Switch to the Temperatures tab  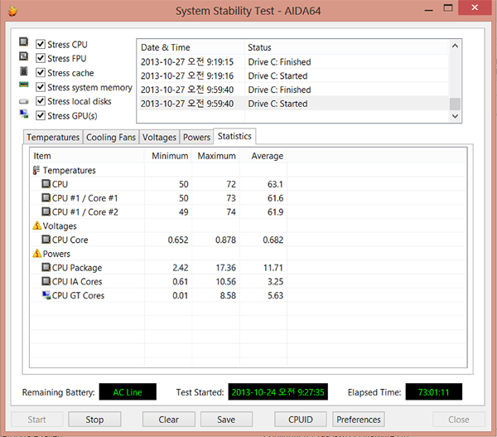(x=53, y=137)
